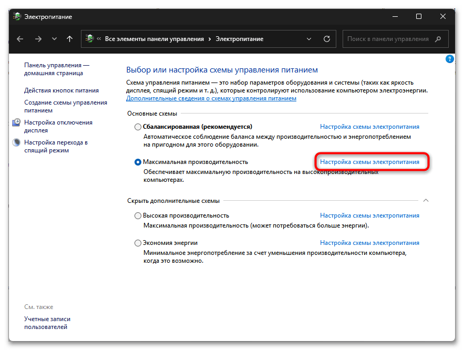Click the Power Options icon in address bar
The image size is (464, 350).
tap(89, 38)
